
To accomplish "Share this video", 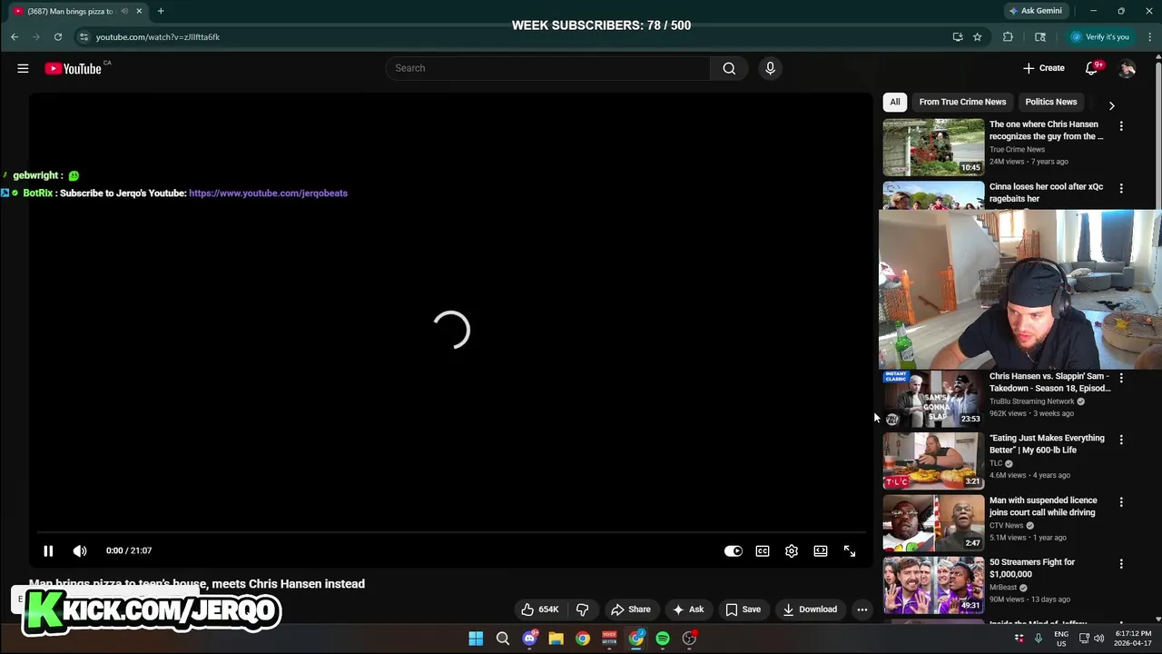I will tap(631, 609).
